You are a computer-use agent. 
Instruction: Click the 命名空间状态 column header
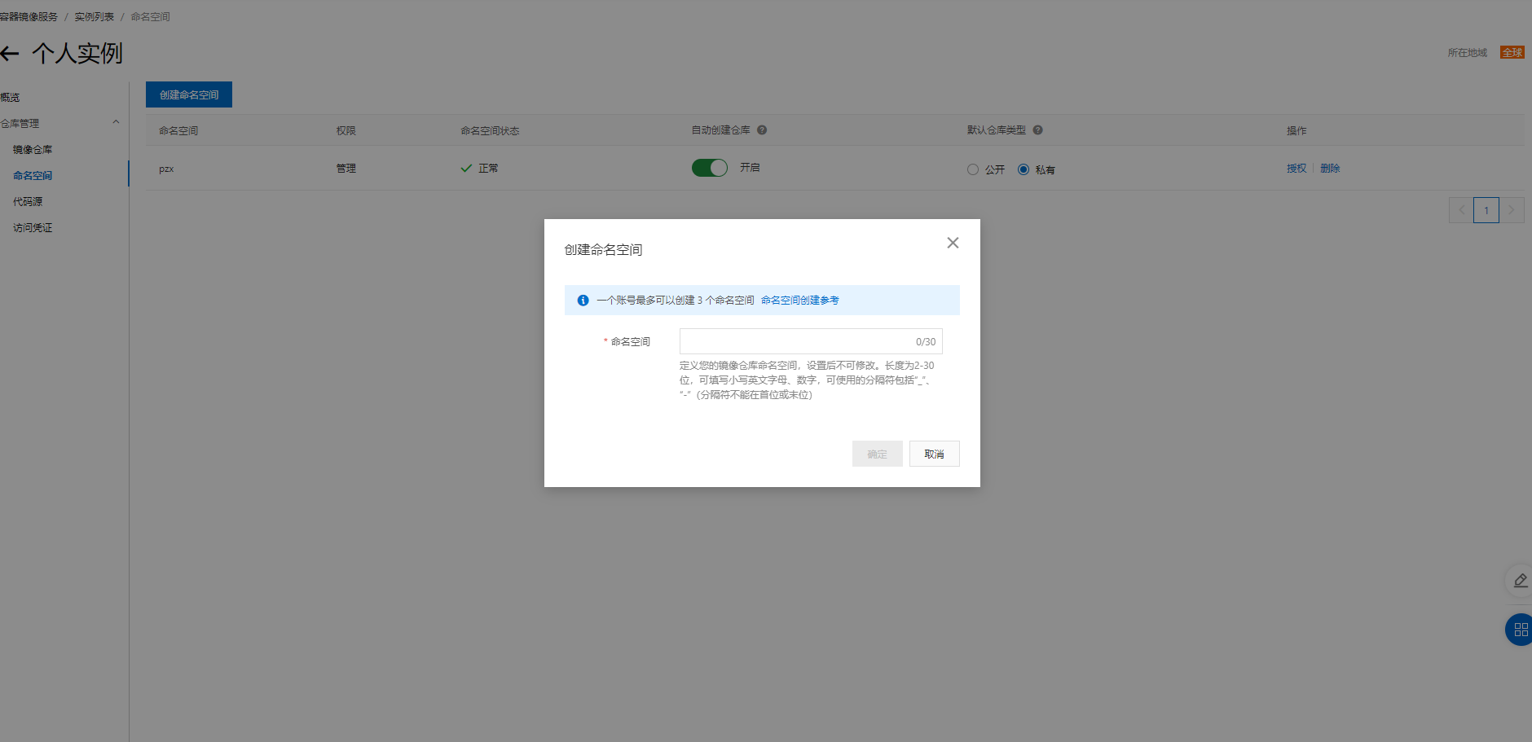(x=490, y=131)
